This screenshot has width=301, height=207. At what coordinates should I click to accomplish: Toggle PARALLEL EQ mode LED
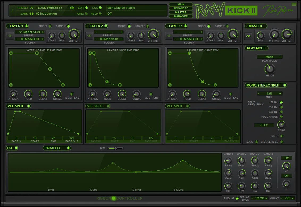69,148
